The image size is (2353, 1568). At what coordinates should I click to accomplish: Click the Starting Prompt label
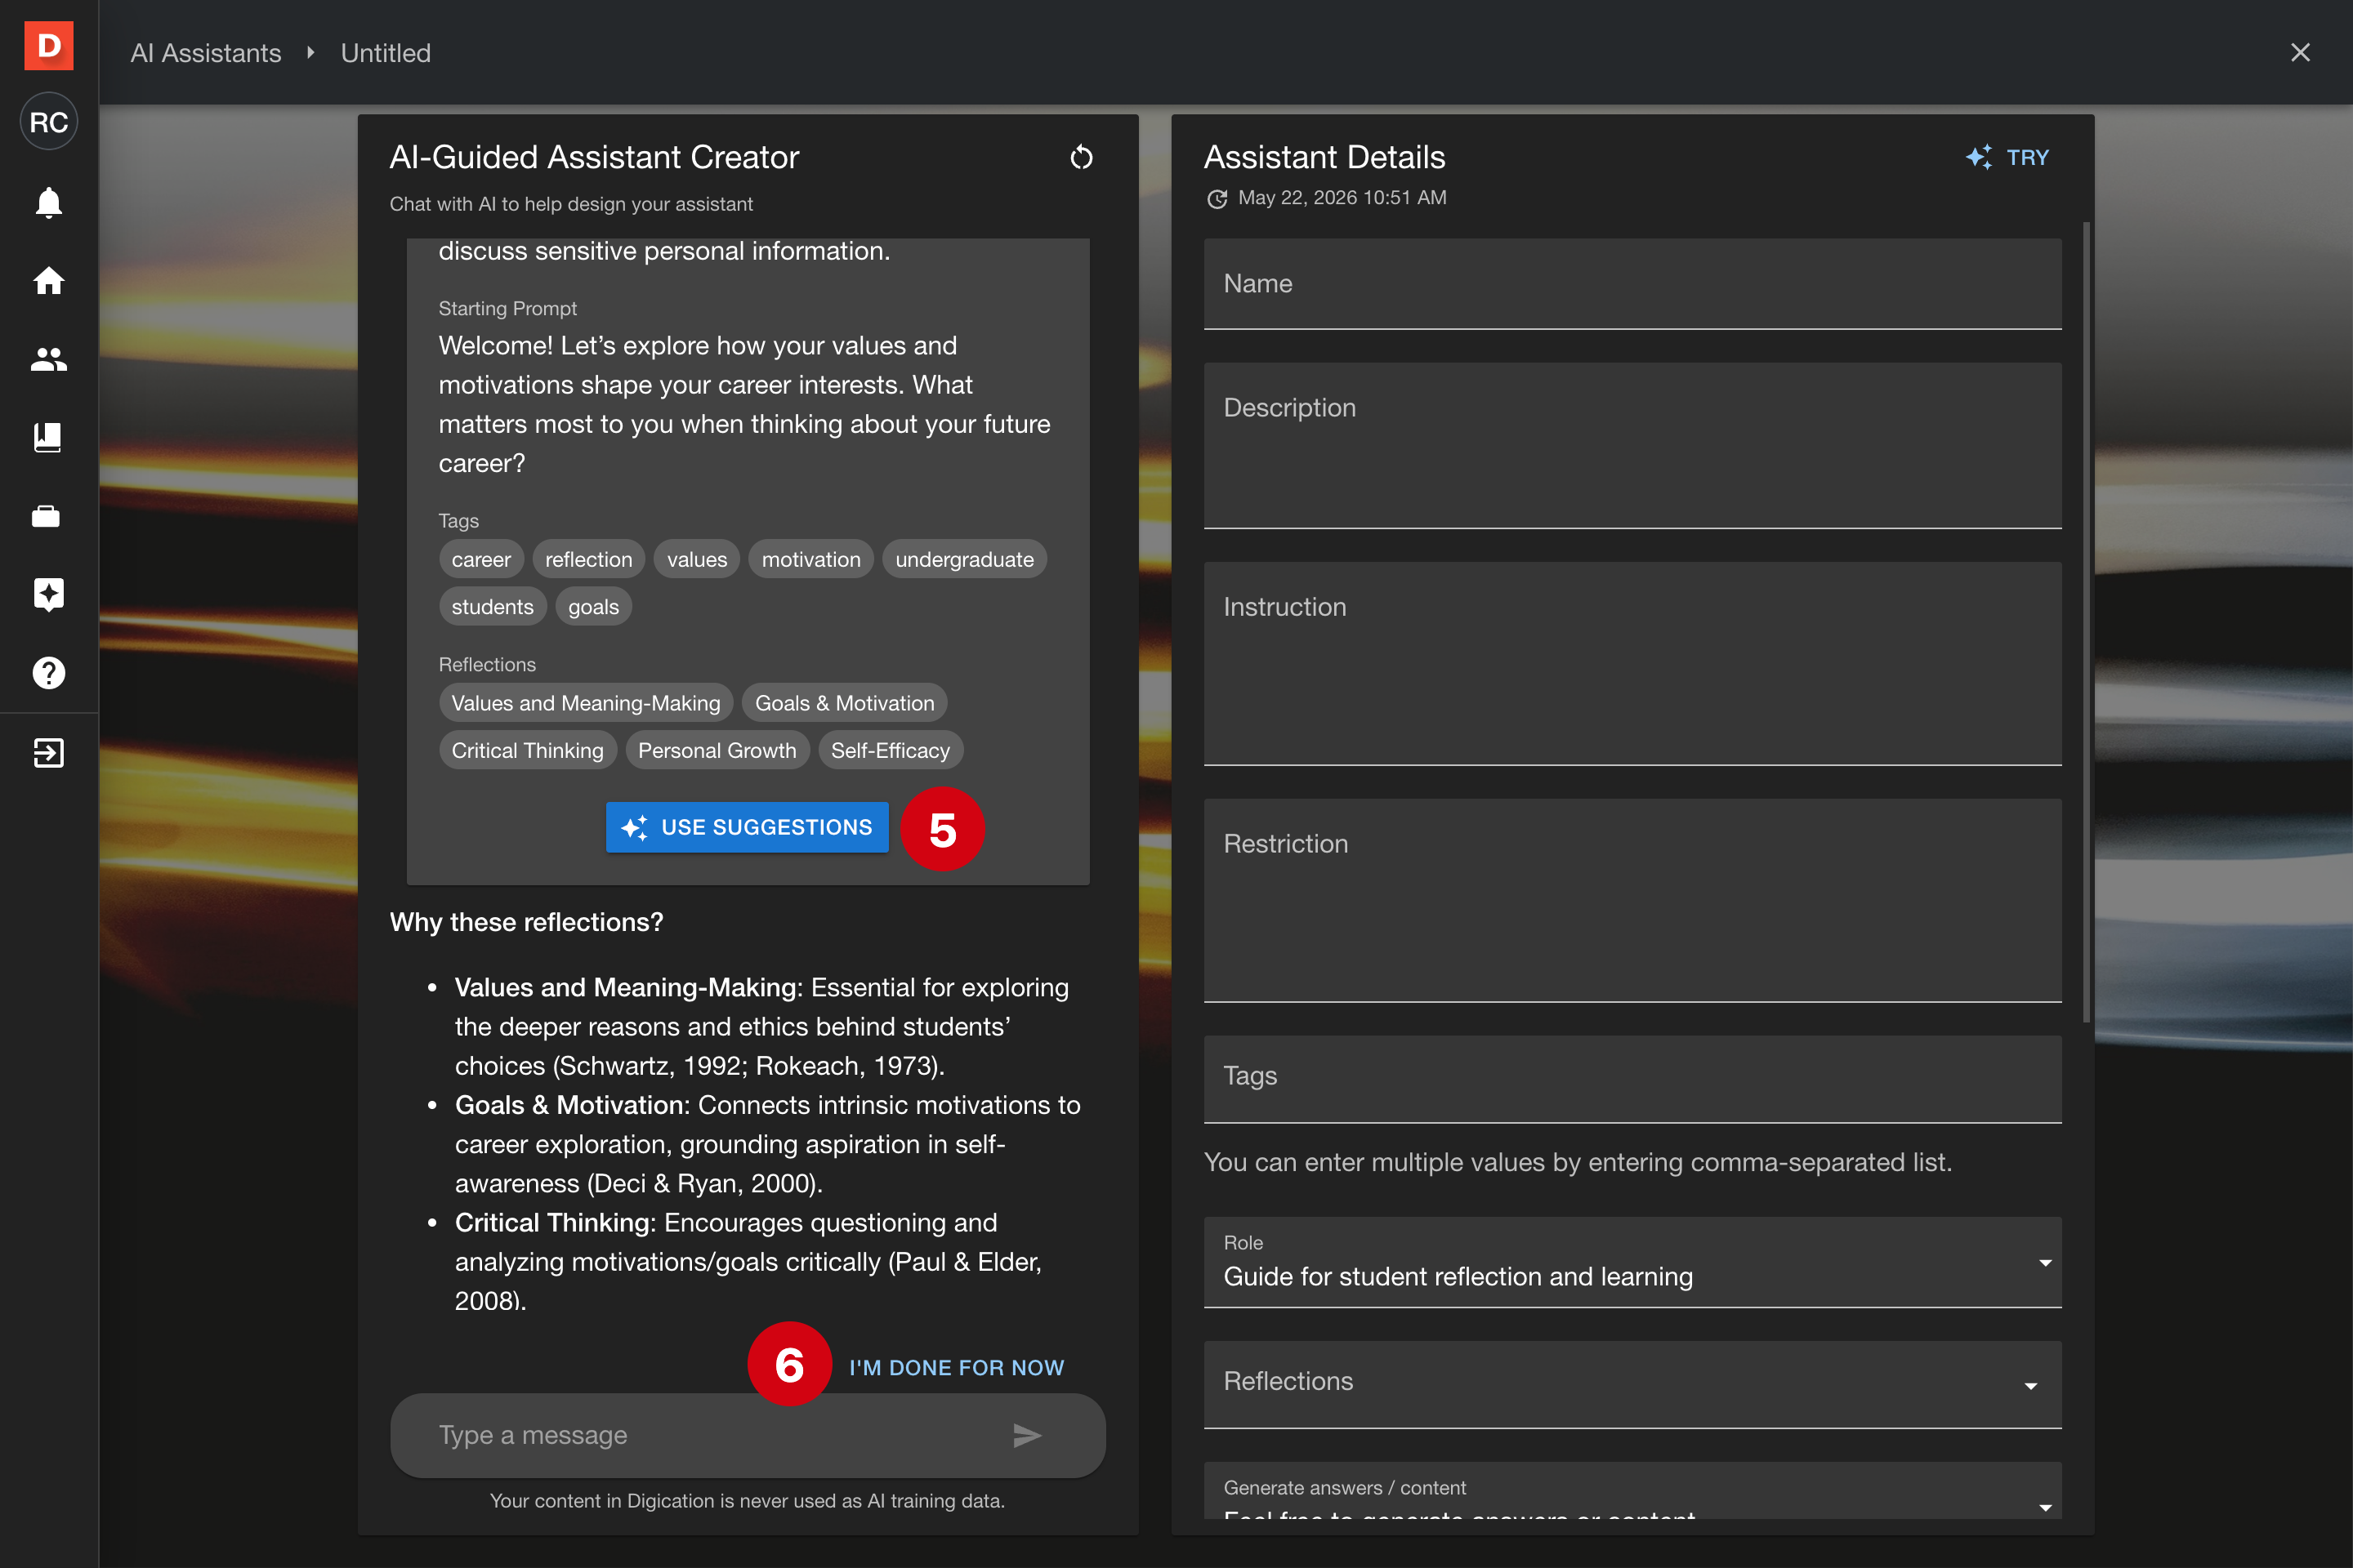pyautogui.click(x=507, y=308)
